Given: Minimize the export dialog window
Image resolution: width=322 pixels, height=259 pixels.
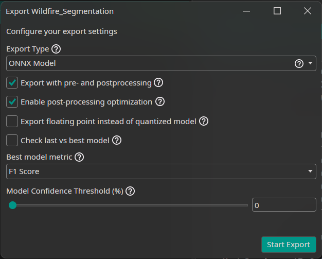Looking at the screenshot, I should (x=247, y=11).
